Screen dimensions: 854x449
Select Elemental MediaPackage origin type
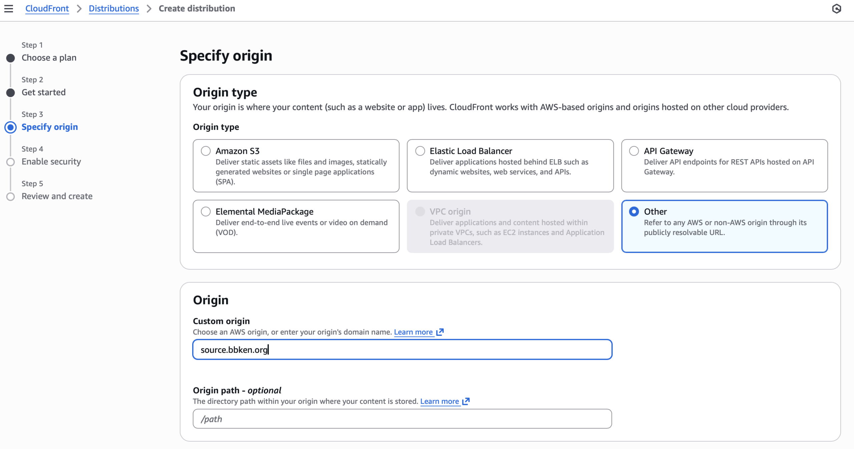point(206,212)
